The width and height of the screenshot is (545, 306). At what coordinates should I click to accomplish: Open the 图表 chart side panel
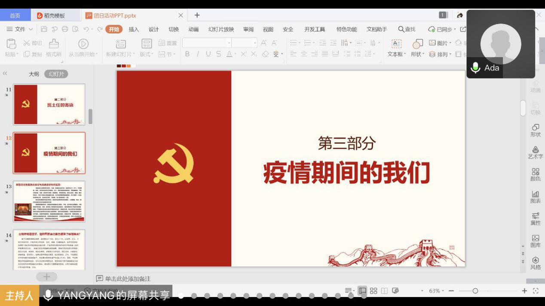point(536,197)
